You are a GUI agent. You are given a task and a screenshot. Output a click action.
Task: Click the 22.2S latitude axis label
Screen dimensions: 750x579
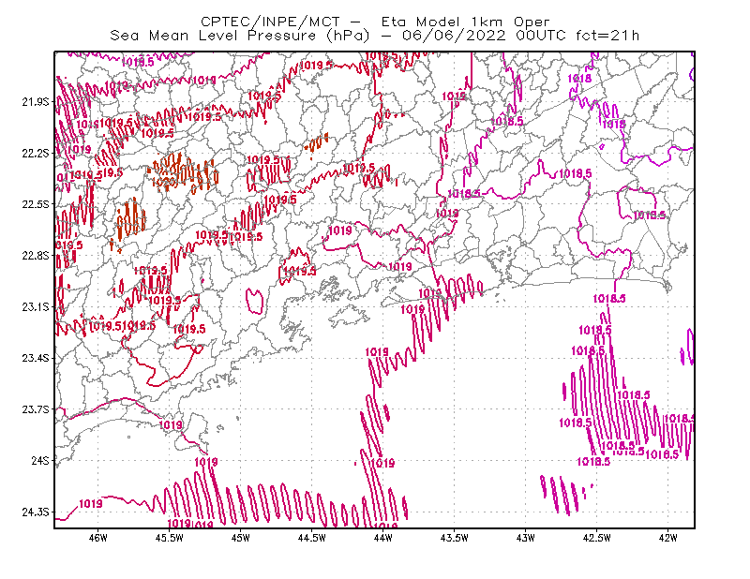pos(36,153)
